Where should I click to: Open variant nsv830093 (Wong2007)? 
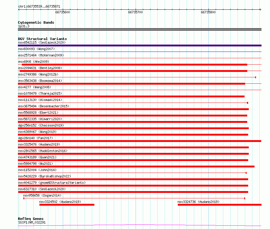[36, 49]
